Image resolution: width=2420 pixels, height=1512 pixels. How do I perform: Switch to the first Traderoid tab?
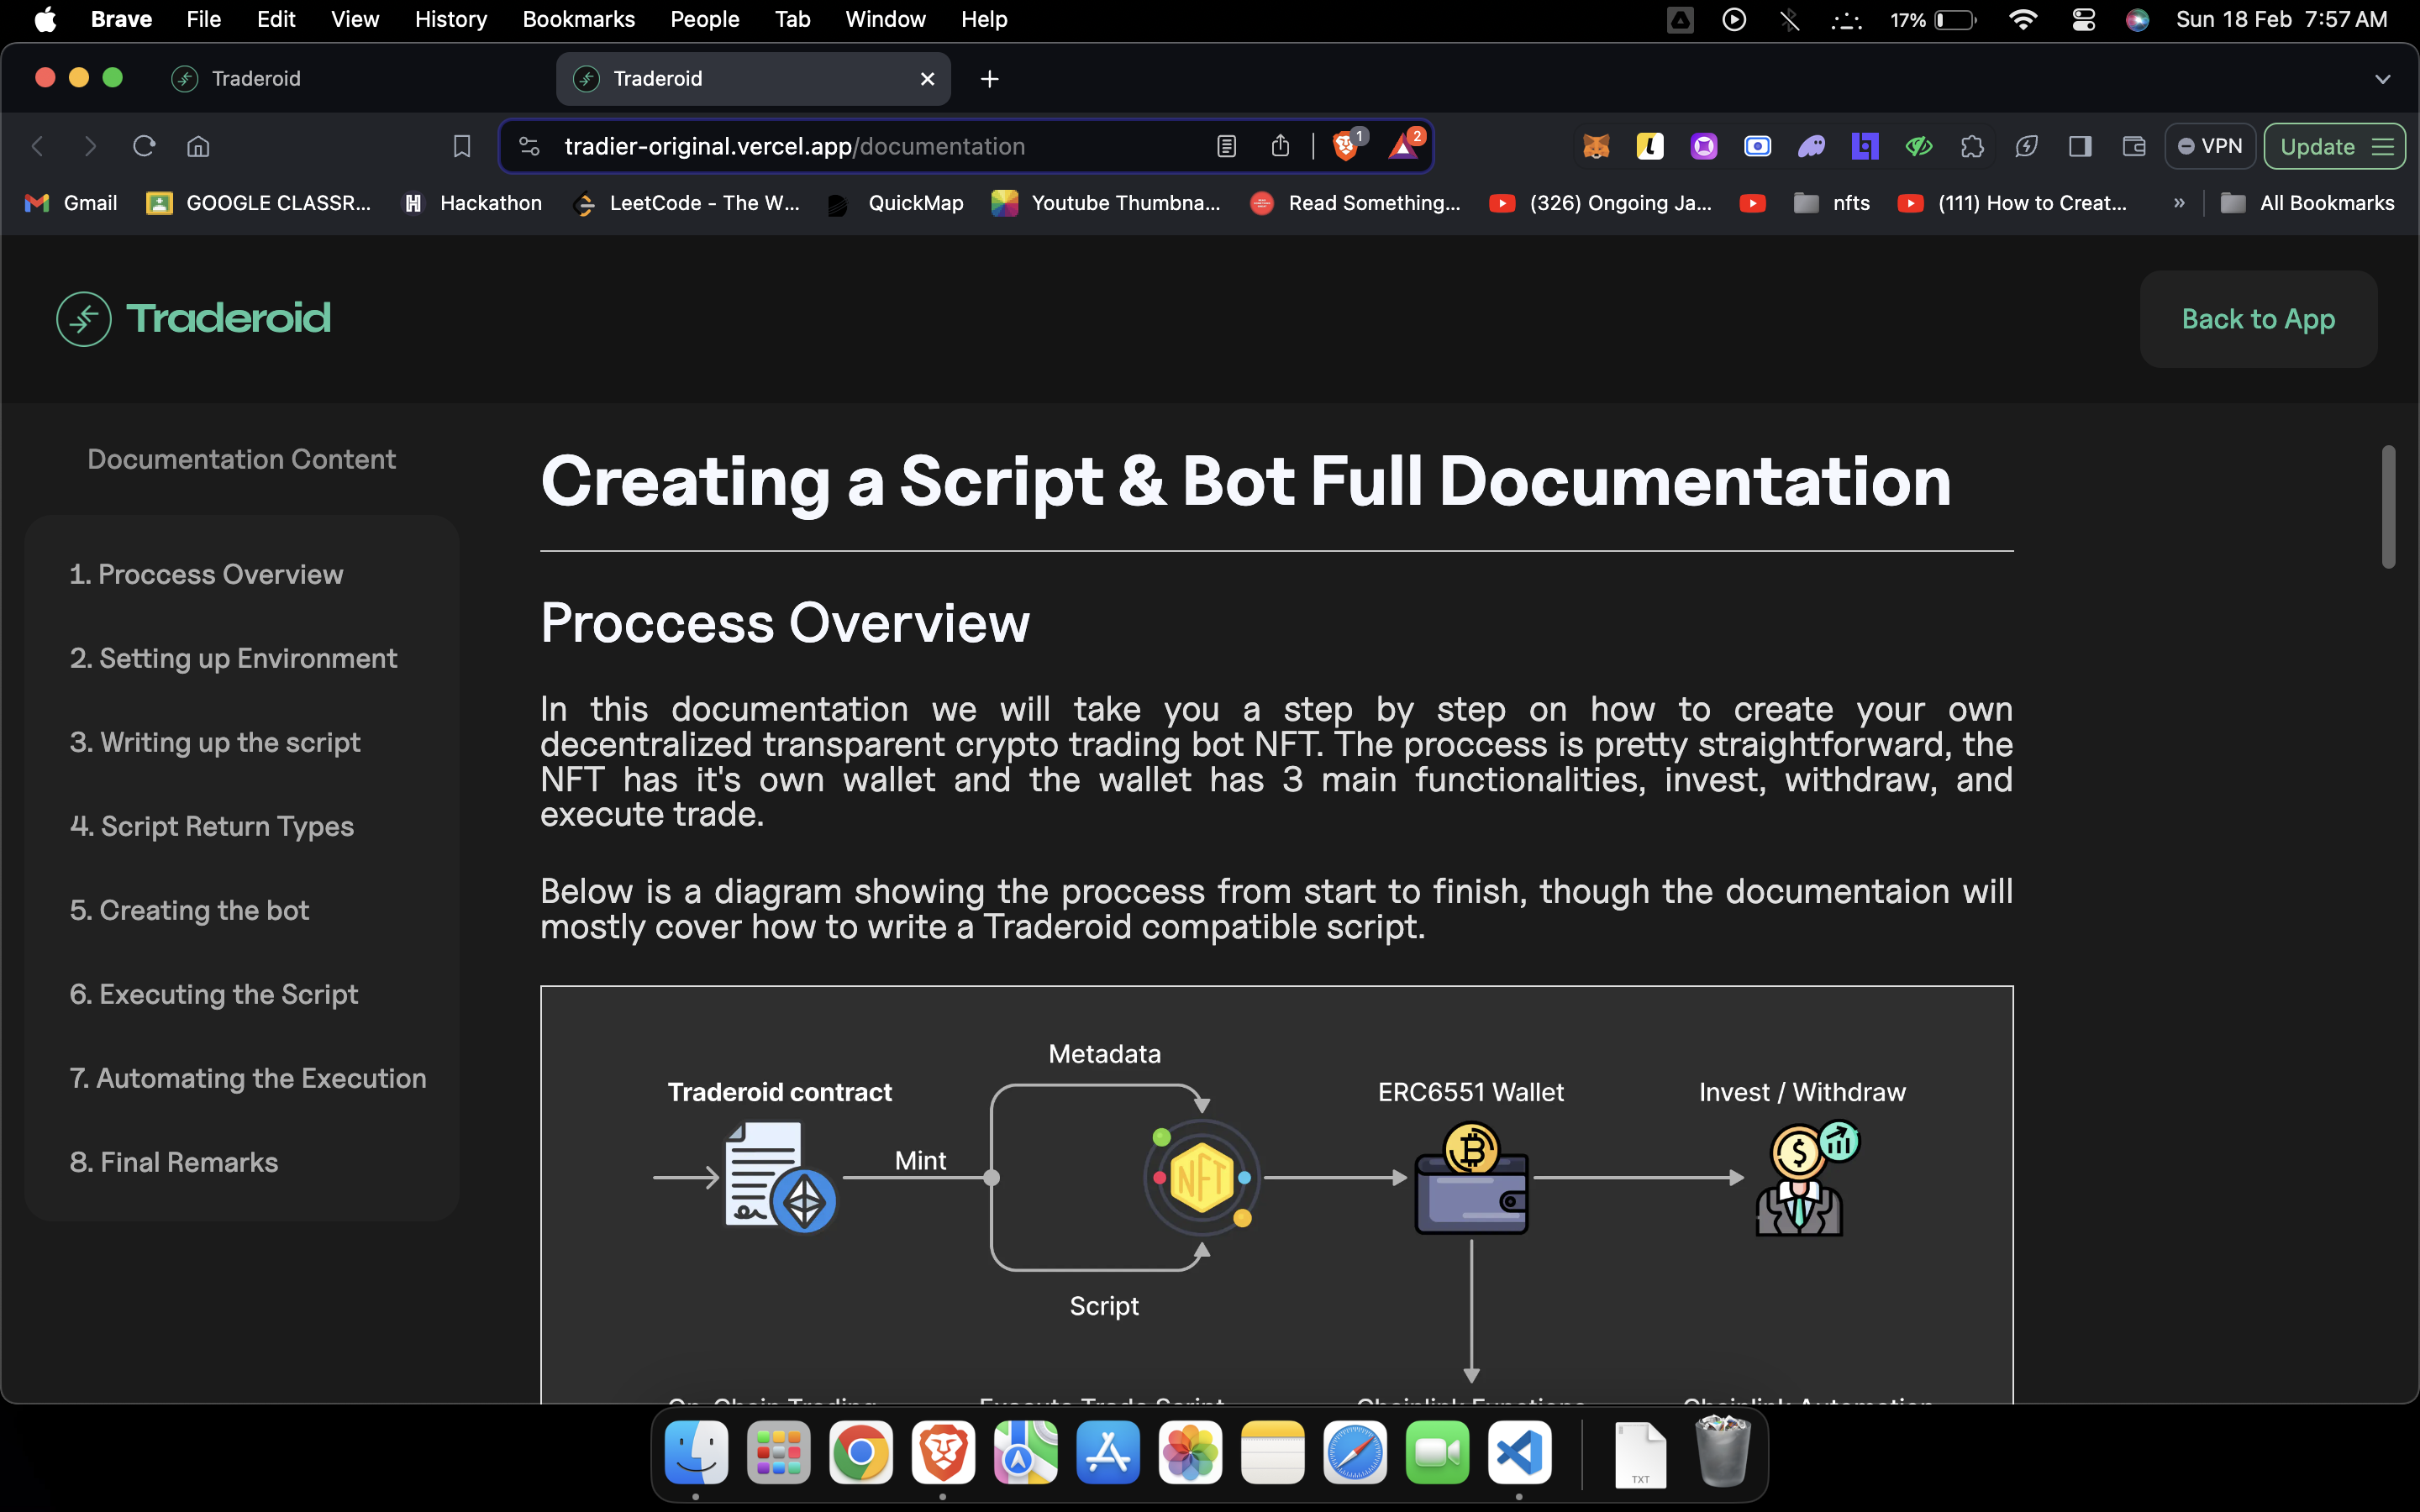[x=350, y=79]
